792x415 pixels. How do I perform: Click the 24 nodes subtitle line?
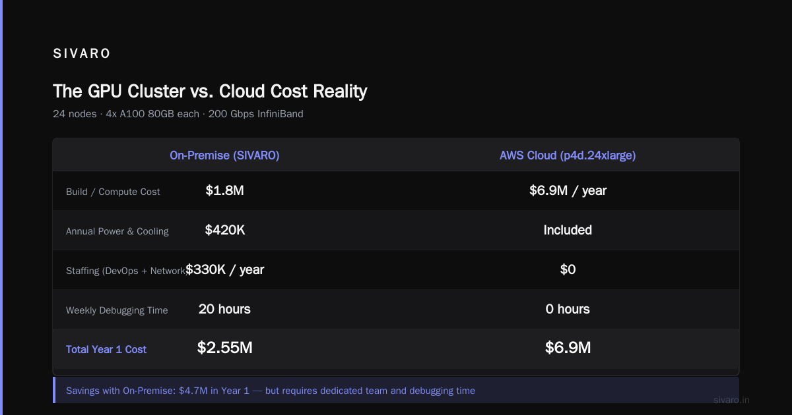coord(178,114)
